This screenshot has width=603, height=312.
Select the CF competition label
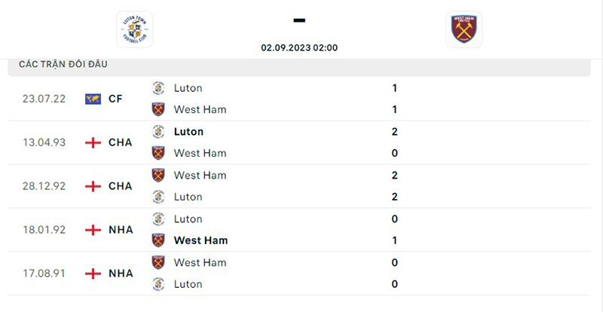tap(115, 99)
